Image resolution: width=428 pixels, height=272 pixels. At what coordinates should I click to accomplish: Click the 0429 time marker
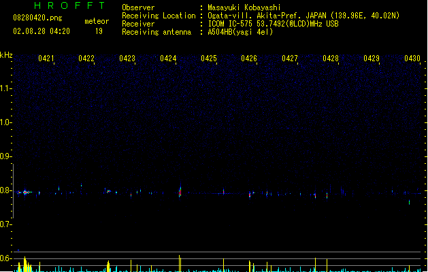(x=372, y=58)
